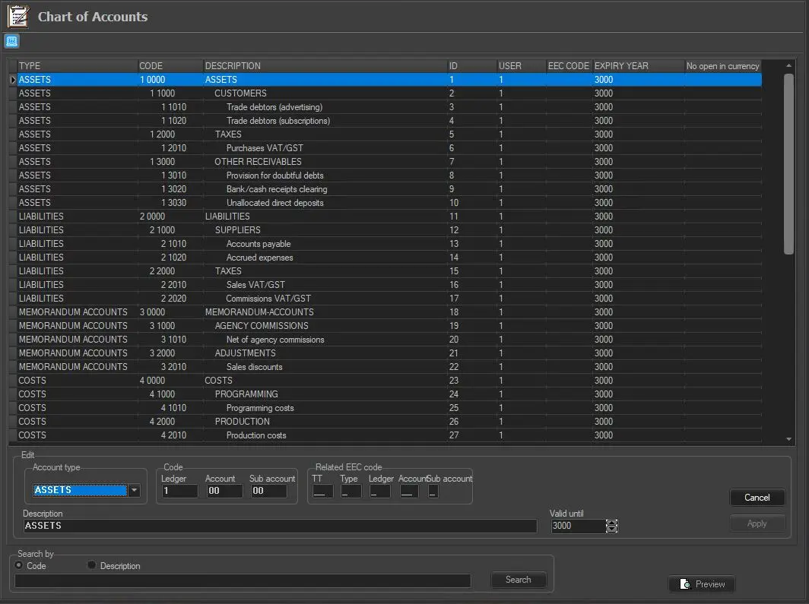Image resolution: width=809 pixels, height=604 pixels.
Task: Select the Sales discounts account row
Action: pos(254,367)
